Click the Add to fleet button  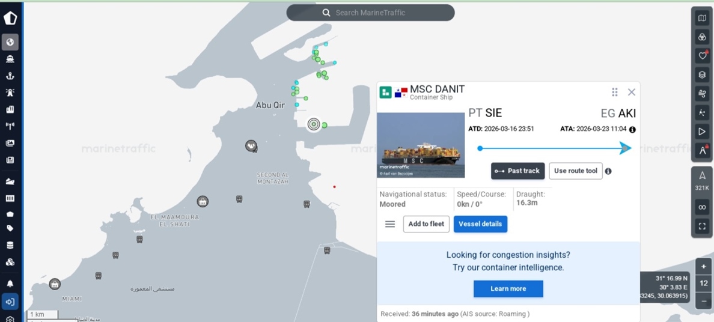[x=426, y=224]
